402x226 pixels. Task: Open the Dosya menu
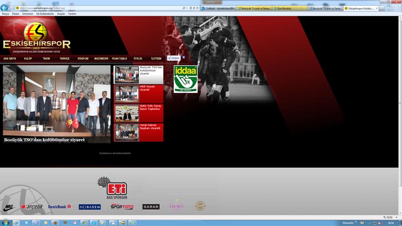[x=6, y=14]
